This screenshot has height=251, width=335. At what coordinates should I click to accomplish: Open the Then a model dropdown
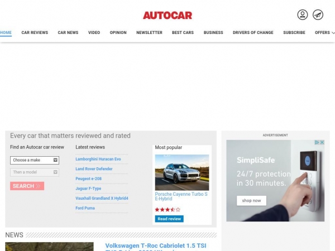click(35, 172)
